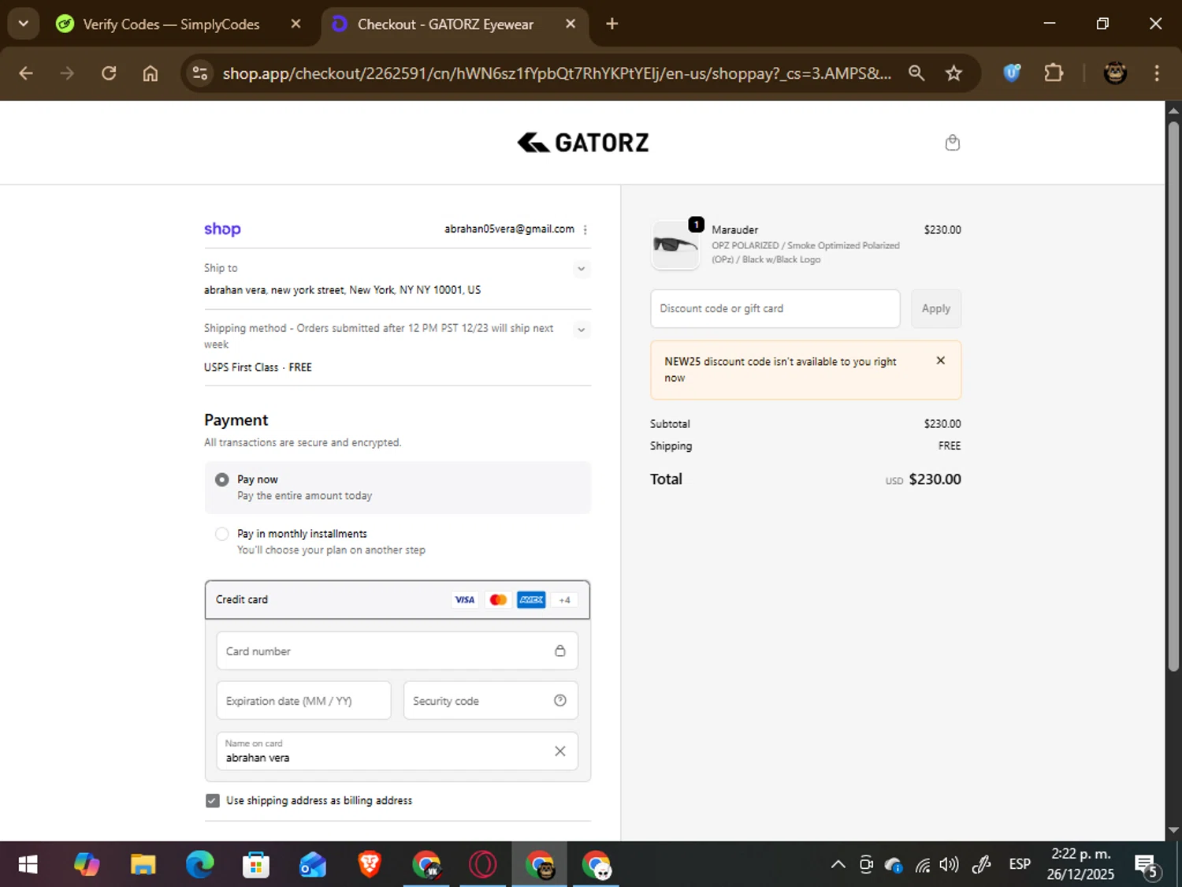The height and width of the screenshot is (887, 1182).
Task: Open File Explorer from taskbar
Action: click(x=143, y=865)
